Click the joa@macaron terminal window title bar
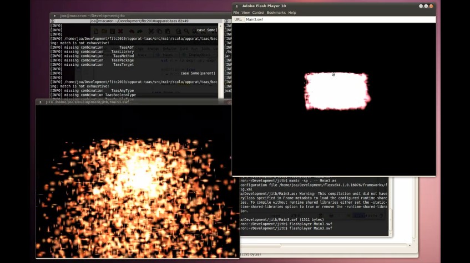Image resolution: width=470 pixels, height=263 pixels. (x=139, y=16)
